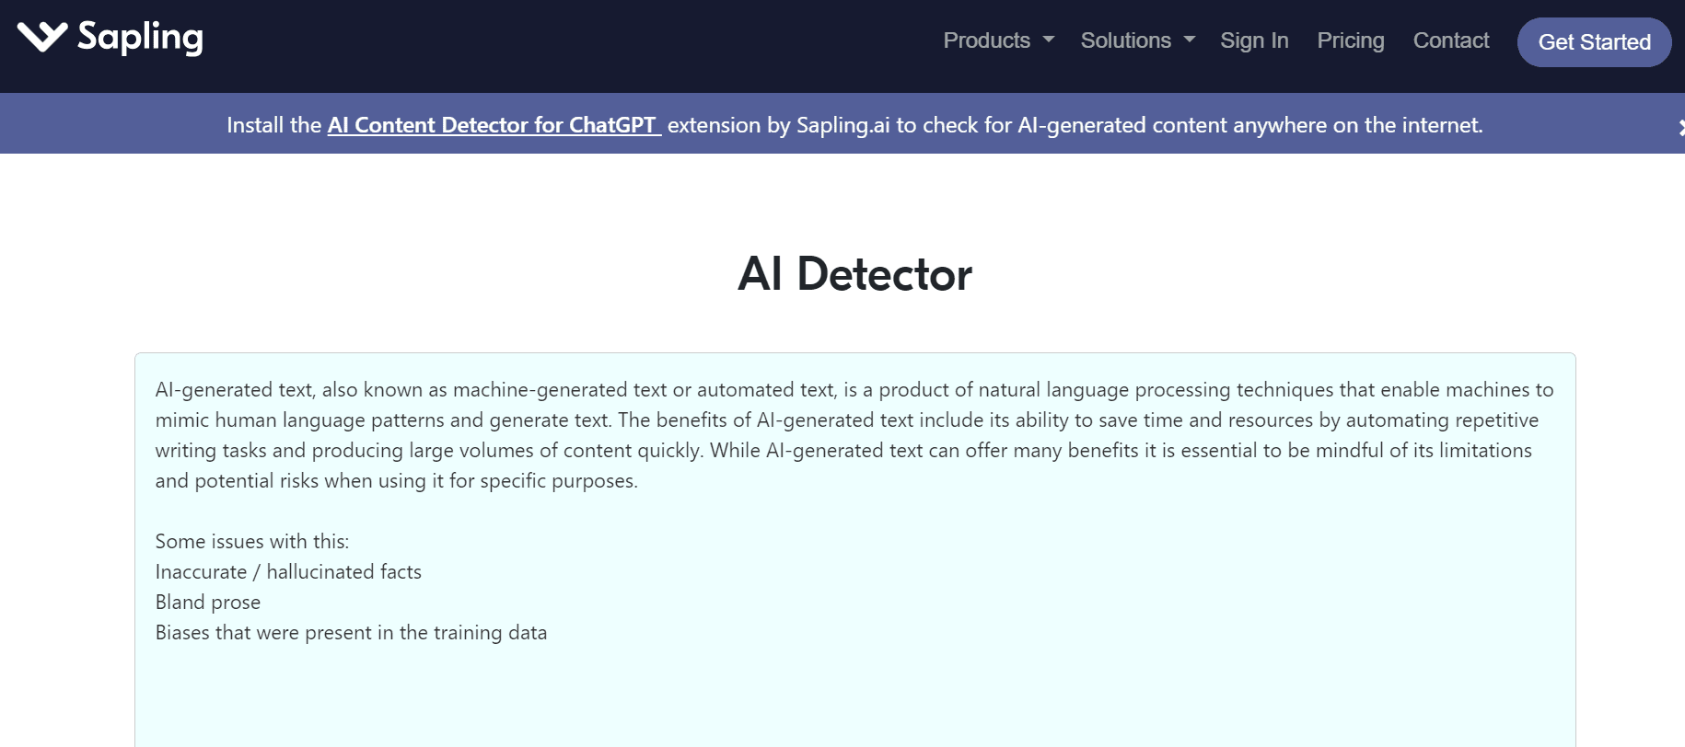Click the AI Detector heading

(854, 274)
